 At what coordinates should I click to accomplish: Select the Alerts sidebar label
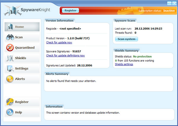[20, 79]
